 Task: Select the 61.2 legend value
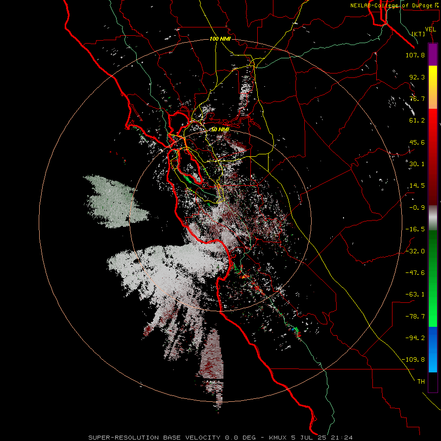(x=417, y=121)
